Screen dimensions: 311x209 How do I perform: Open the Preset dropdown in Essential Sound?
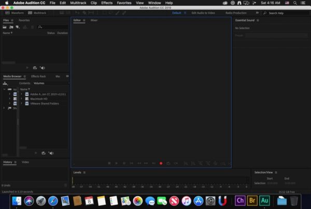[x=276, y=35]
